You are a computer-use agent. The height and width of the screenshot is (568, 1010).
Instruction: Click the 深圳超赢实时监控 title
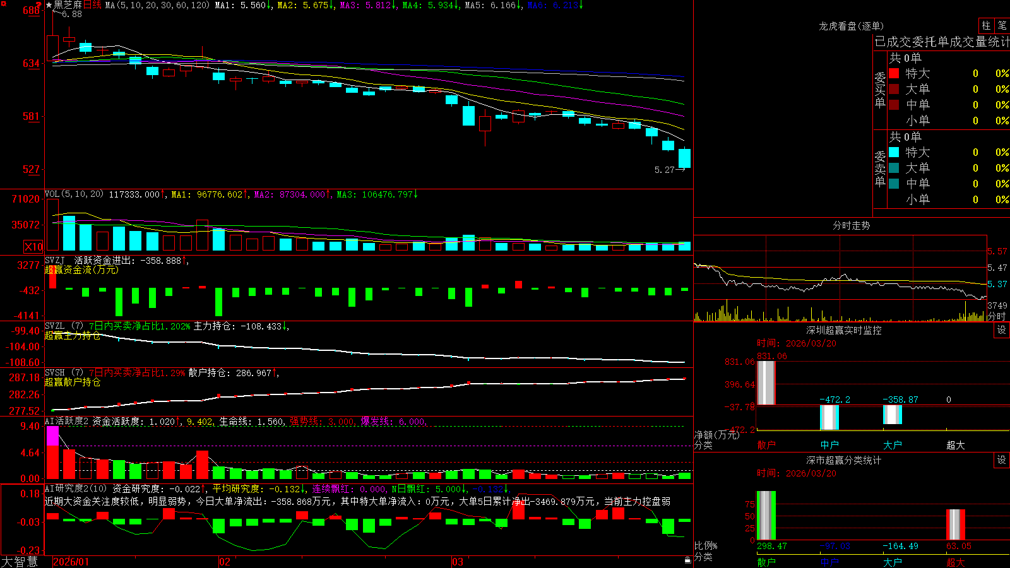click(x=844, y=330)
